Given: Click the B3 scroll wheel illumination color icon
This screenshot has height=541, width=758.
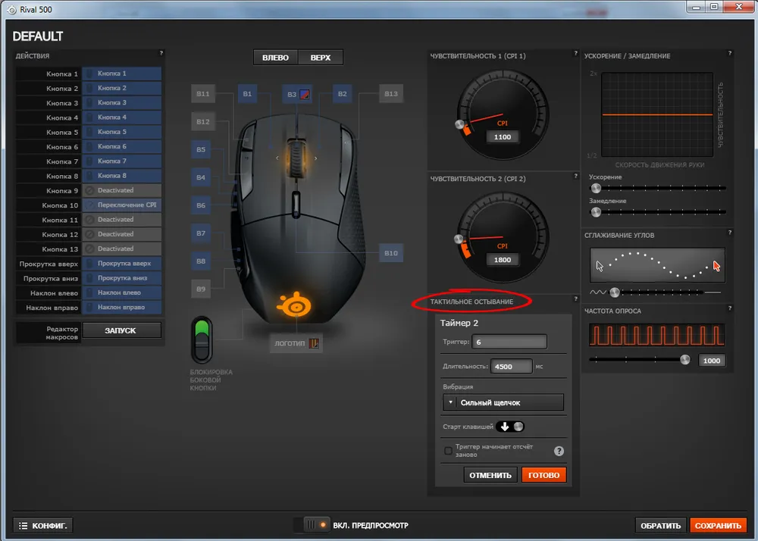Looking at the screenshot, I should click(x=305, y=94).
